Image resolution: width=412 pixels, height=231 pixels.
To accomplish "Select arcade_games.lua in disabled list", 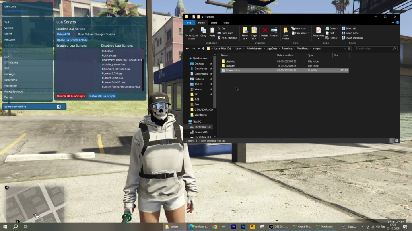I will (x=113, y=64).
